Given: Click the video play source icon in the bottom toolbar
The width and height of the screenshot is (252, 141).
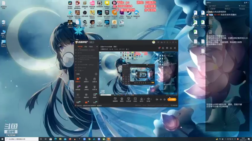Looking at the screenshot, I should tap(135, 99).
